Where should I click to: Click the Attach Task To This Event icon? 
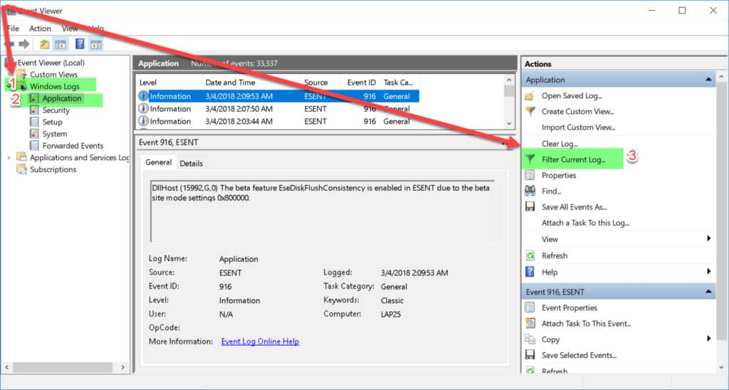point(530,324)
